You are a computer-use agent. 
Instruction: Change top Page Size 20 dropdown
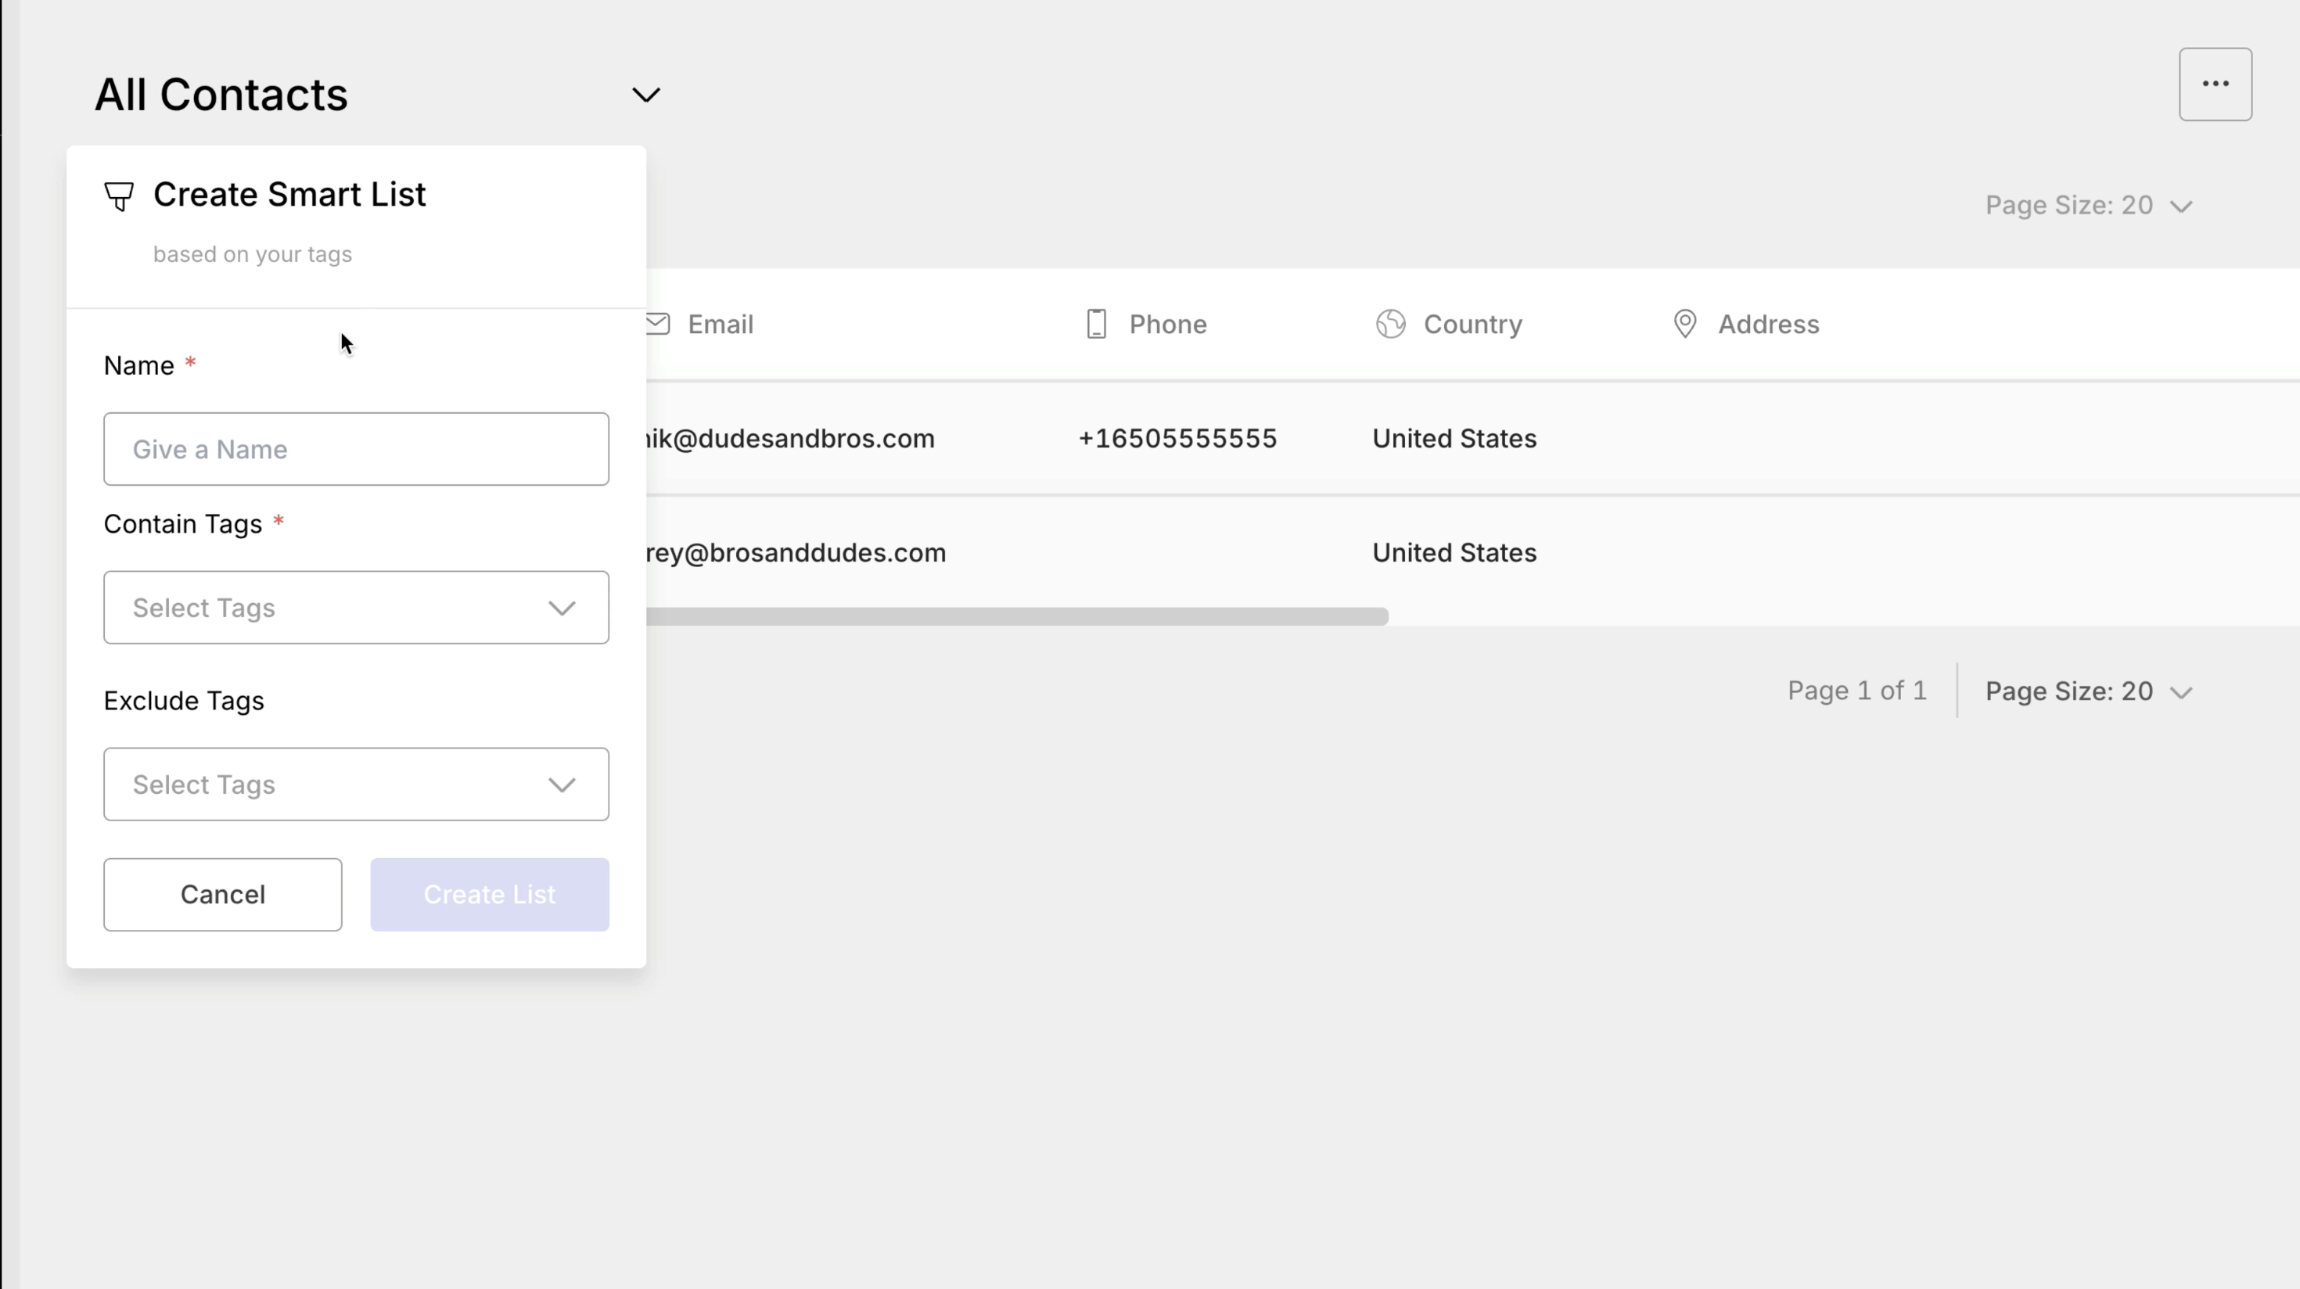[2087, 206]
